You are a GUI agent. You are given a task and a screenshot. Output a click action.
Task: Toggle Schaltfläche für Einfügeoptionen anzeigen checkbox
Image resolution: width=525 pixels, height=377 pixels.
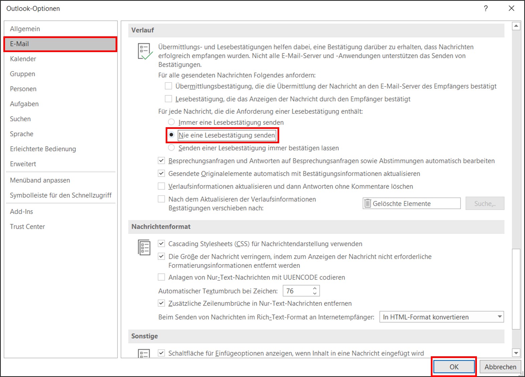click(161, 353)
